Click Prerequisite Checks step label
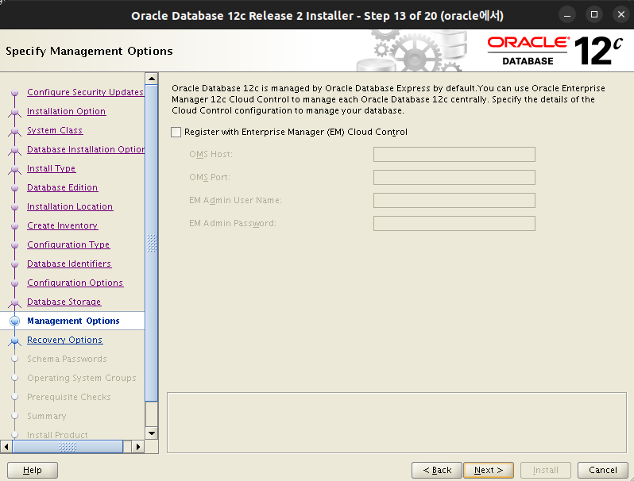Image resolution: width=634 pixels, height=481 pixels. pyautogui.click(x=69, y=397)
